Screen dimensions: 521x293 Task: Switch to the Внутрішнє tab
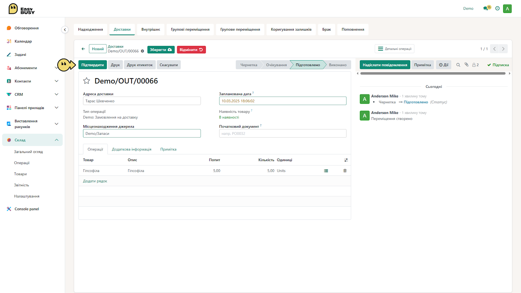point(151,29)
